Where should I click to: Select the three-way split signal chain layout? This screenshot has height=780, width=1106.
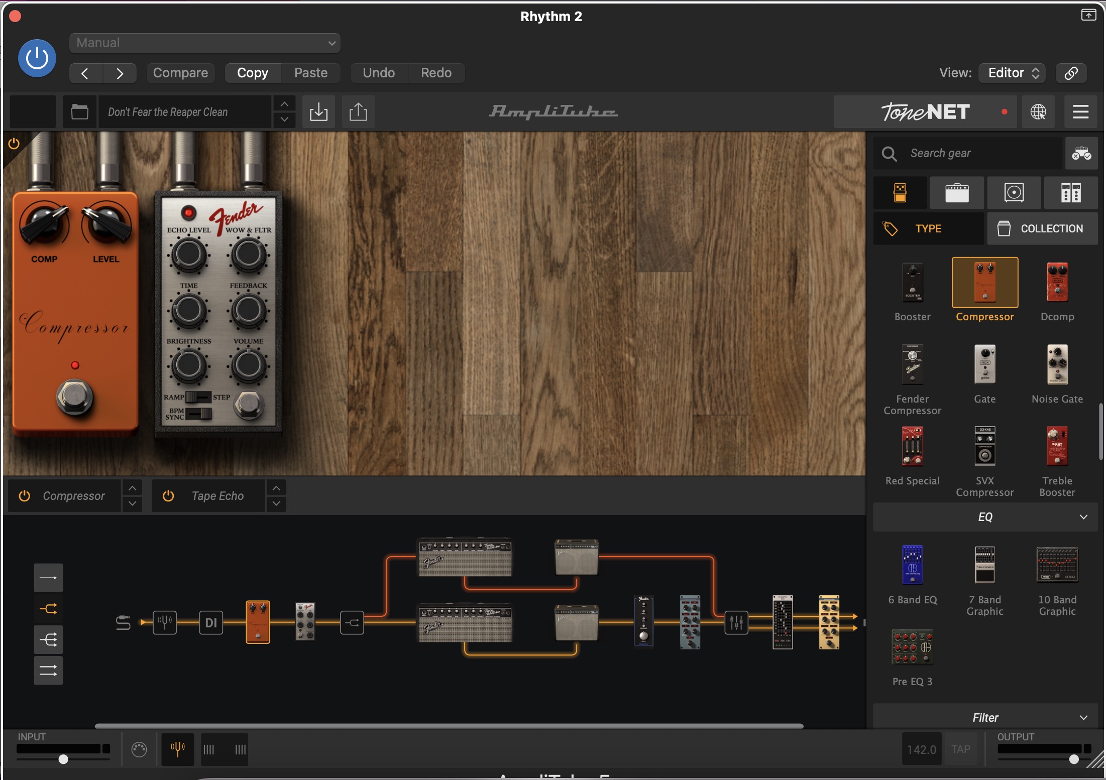[x=48, y=640]
